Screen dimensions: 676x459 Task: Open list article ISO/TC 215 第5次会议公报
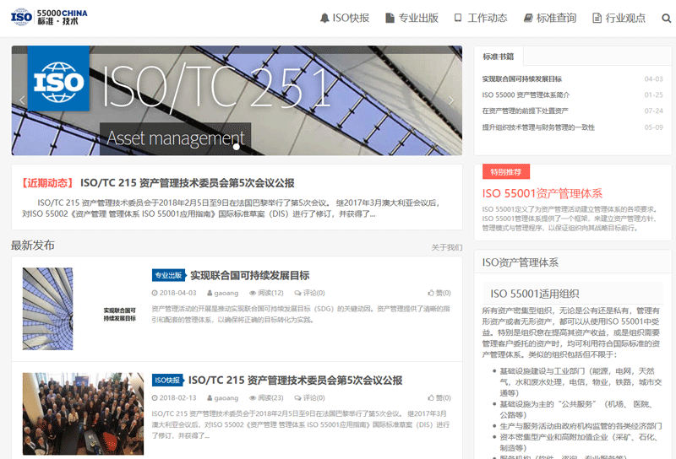coord(295,381)
